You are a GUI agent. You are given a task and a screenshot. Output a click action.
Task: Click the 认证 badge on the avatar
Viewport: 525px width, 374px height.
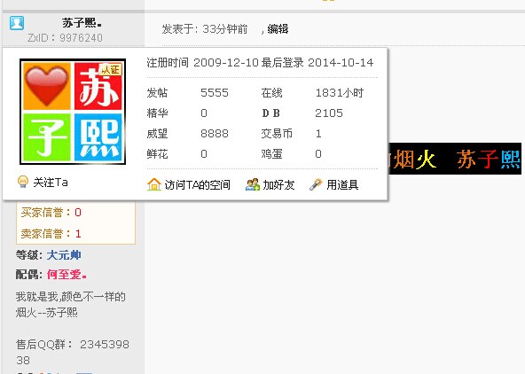point(111,70)
